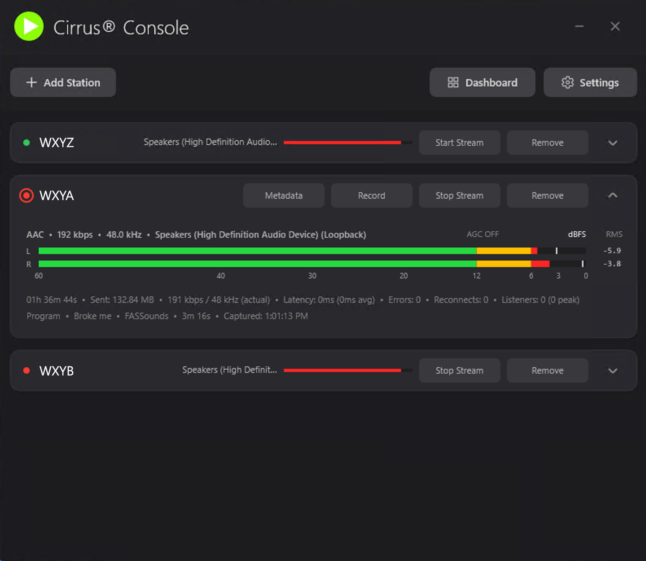
Task: Collapse the WXYA station panel
Action: coord(613,195)
